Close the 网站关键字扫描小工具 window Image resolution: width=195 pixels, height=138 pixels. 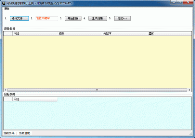pos(188,3)
